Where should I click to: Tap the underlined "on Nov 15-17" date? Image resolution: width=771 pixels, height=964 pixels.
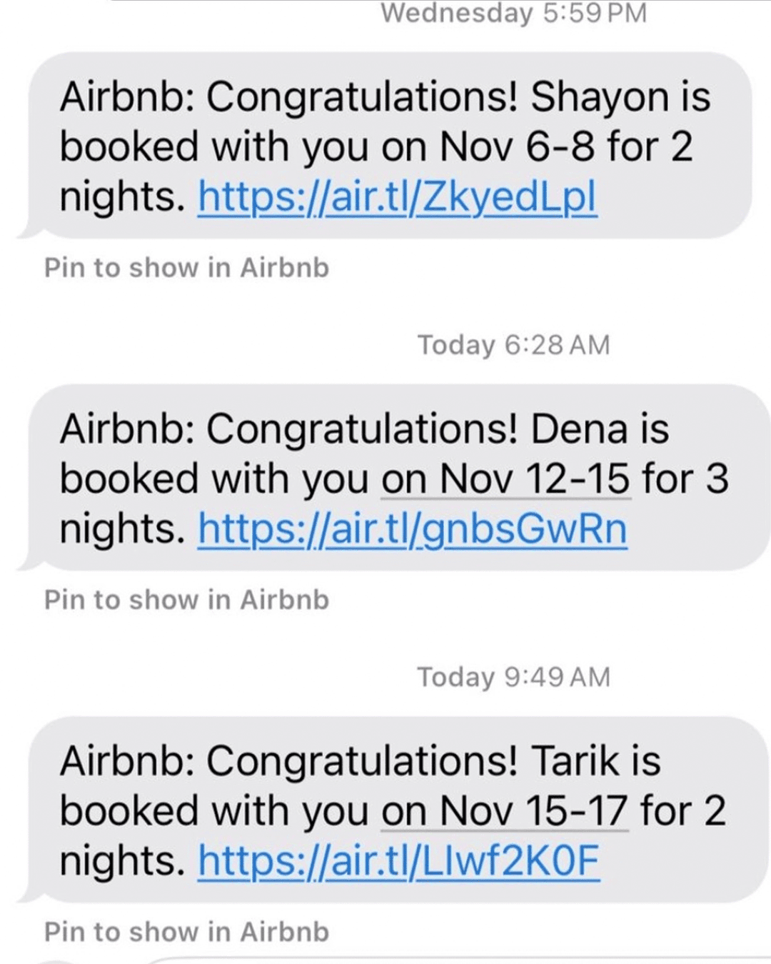tap(504, 811)
